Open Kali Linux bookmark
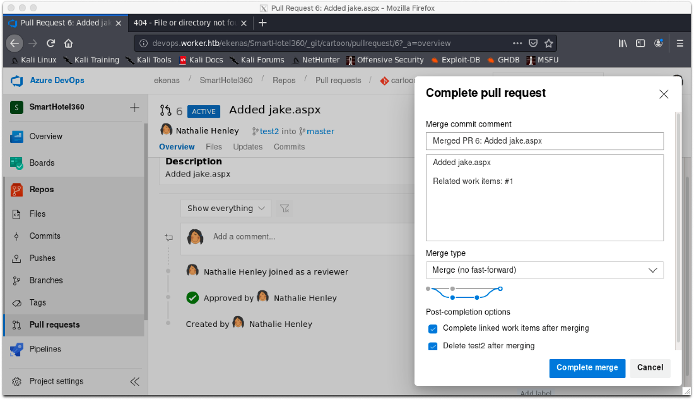The width and height of the screenshot is (694, 400). coord(33,60)
